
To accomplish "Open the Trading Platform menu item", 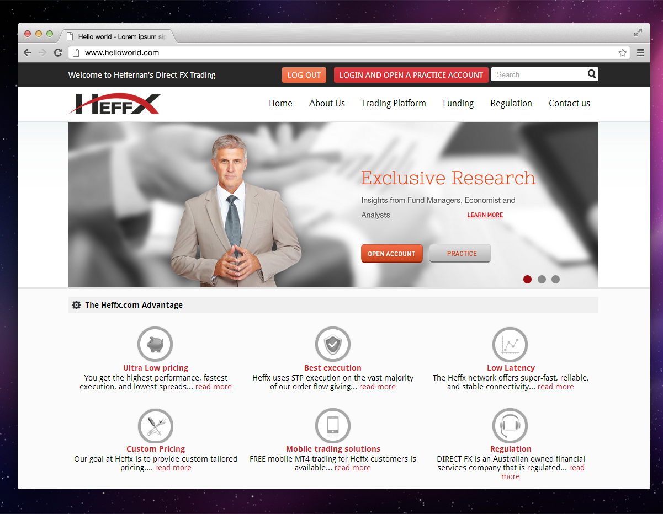I will point(394,103).
